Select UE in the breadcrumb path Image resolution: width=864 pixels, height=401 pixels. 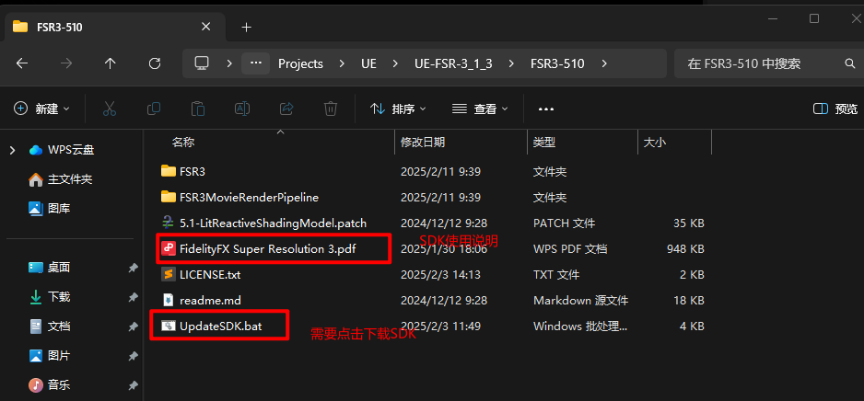pyautogui.click(x=368, y=63)
